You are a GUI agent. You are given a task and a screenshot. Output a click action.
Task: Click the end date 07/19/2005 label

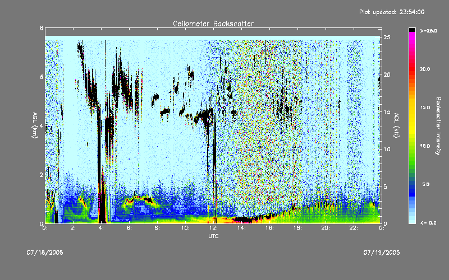point(382,253)
